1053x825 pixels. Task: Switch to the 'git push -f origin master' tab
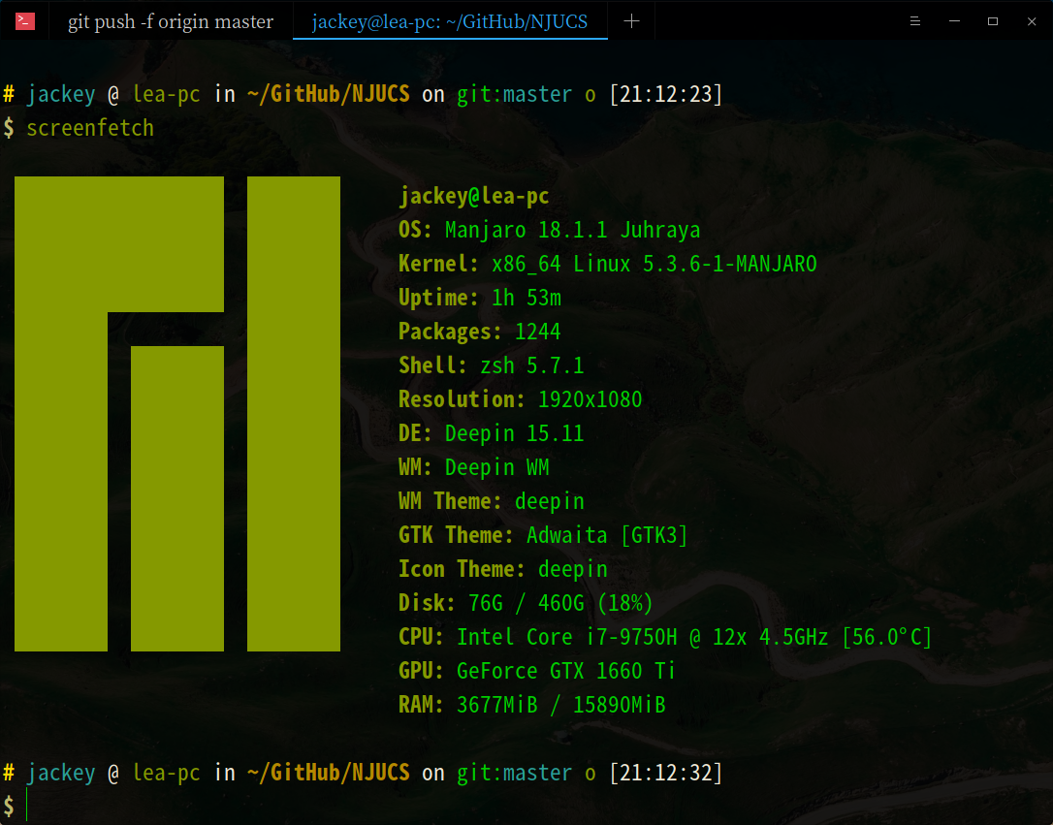171,21
